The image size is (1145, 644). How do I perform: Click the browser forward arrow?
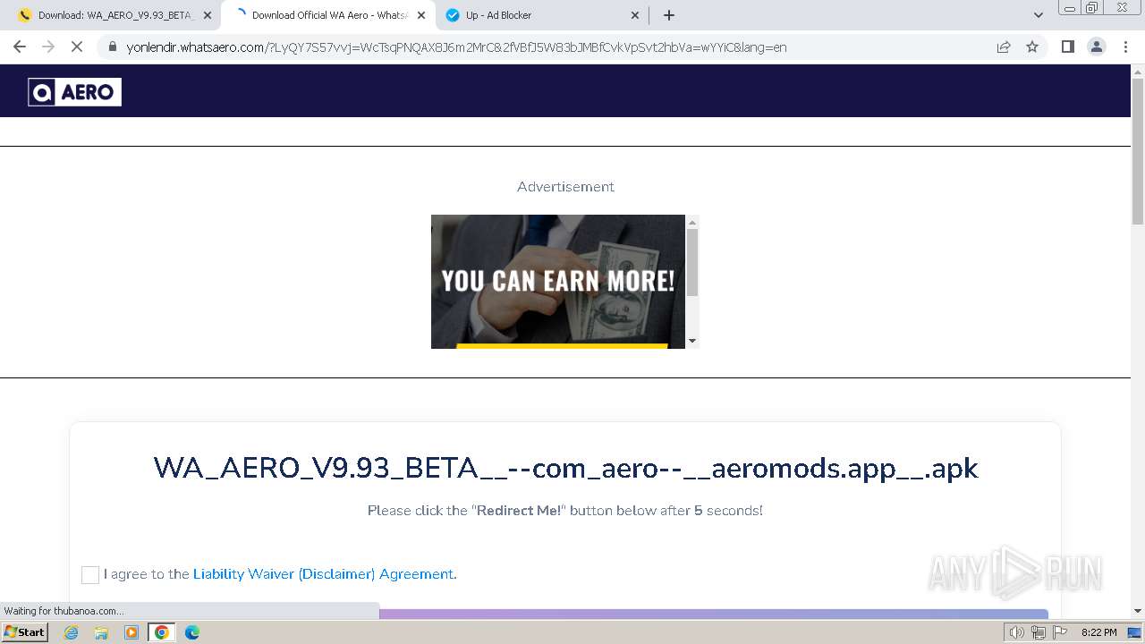point(48,47)
